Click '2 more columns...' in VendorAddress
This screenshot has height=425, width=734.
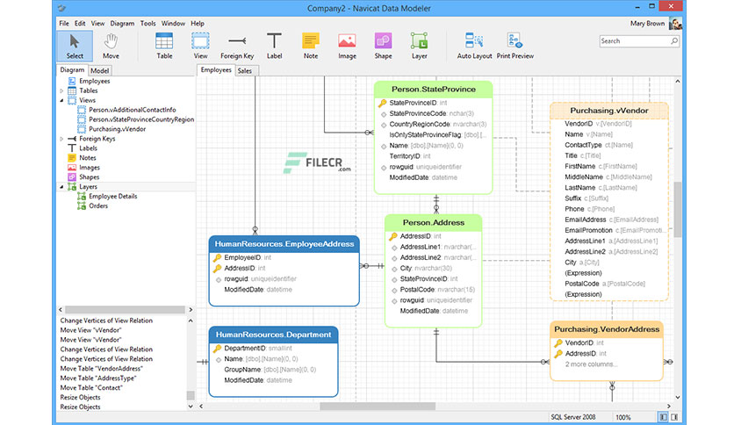coord(591,364)
